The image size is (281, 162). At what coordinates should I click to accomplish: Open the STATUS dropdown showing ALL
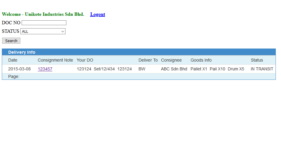coord(43,31)
